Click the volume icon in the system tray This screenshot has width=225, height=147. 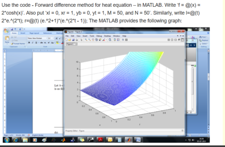click(193, 140)
